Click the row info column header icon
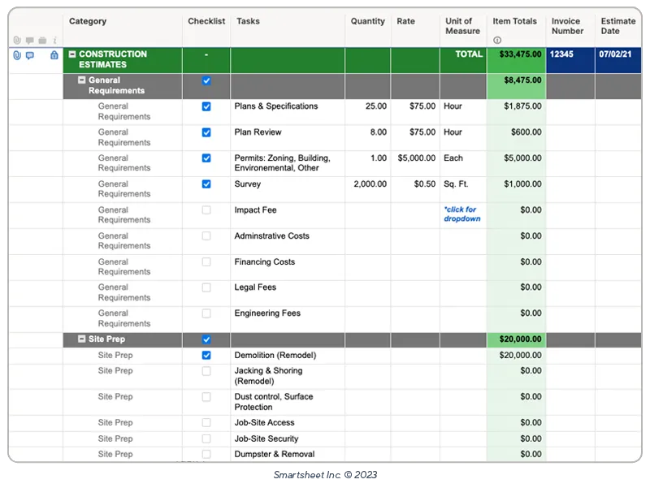Image resolution: width=650 pixels, height=488 pixels. 54,41
